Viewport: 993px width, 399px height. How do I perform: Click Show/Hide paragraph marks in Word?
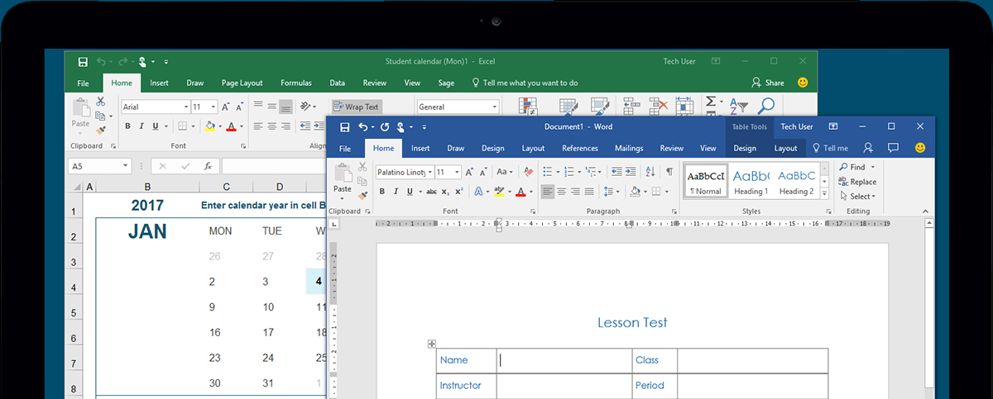click(x=669, y=172)
